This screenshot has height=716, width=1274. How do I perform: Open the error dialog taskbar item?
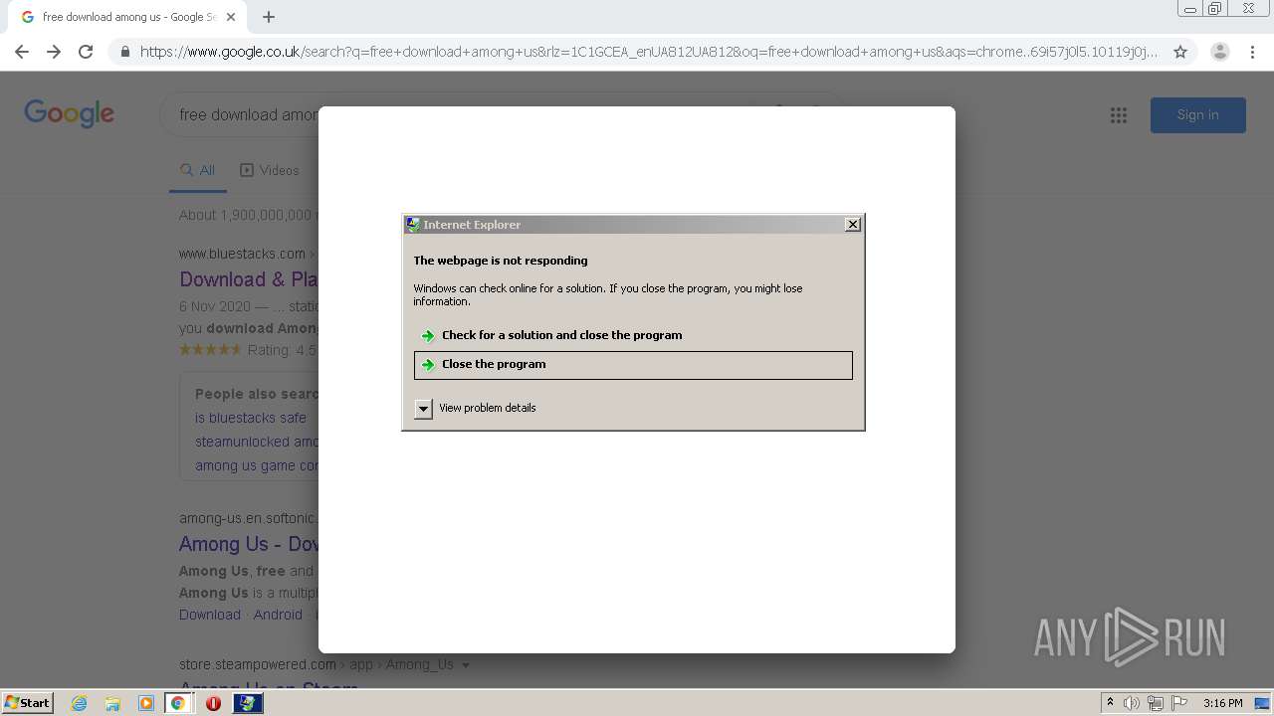[248, 703]
